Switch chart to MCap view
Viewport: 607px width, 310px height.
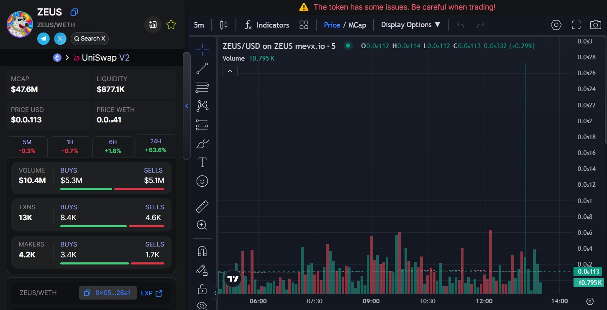coord(357,25)
